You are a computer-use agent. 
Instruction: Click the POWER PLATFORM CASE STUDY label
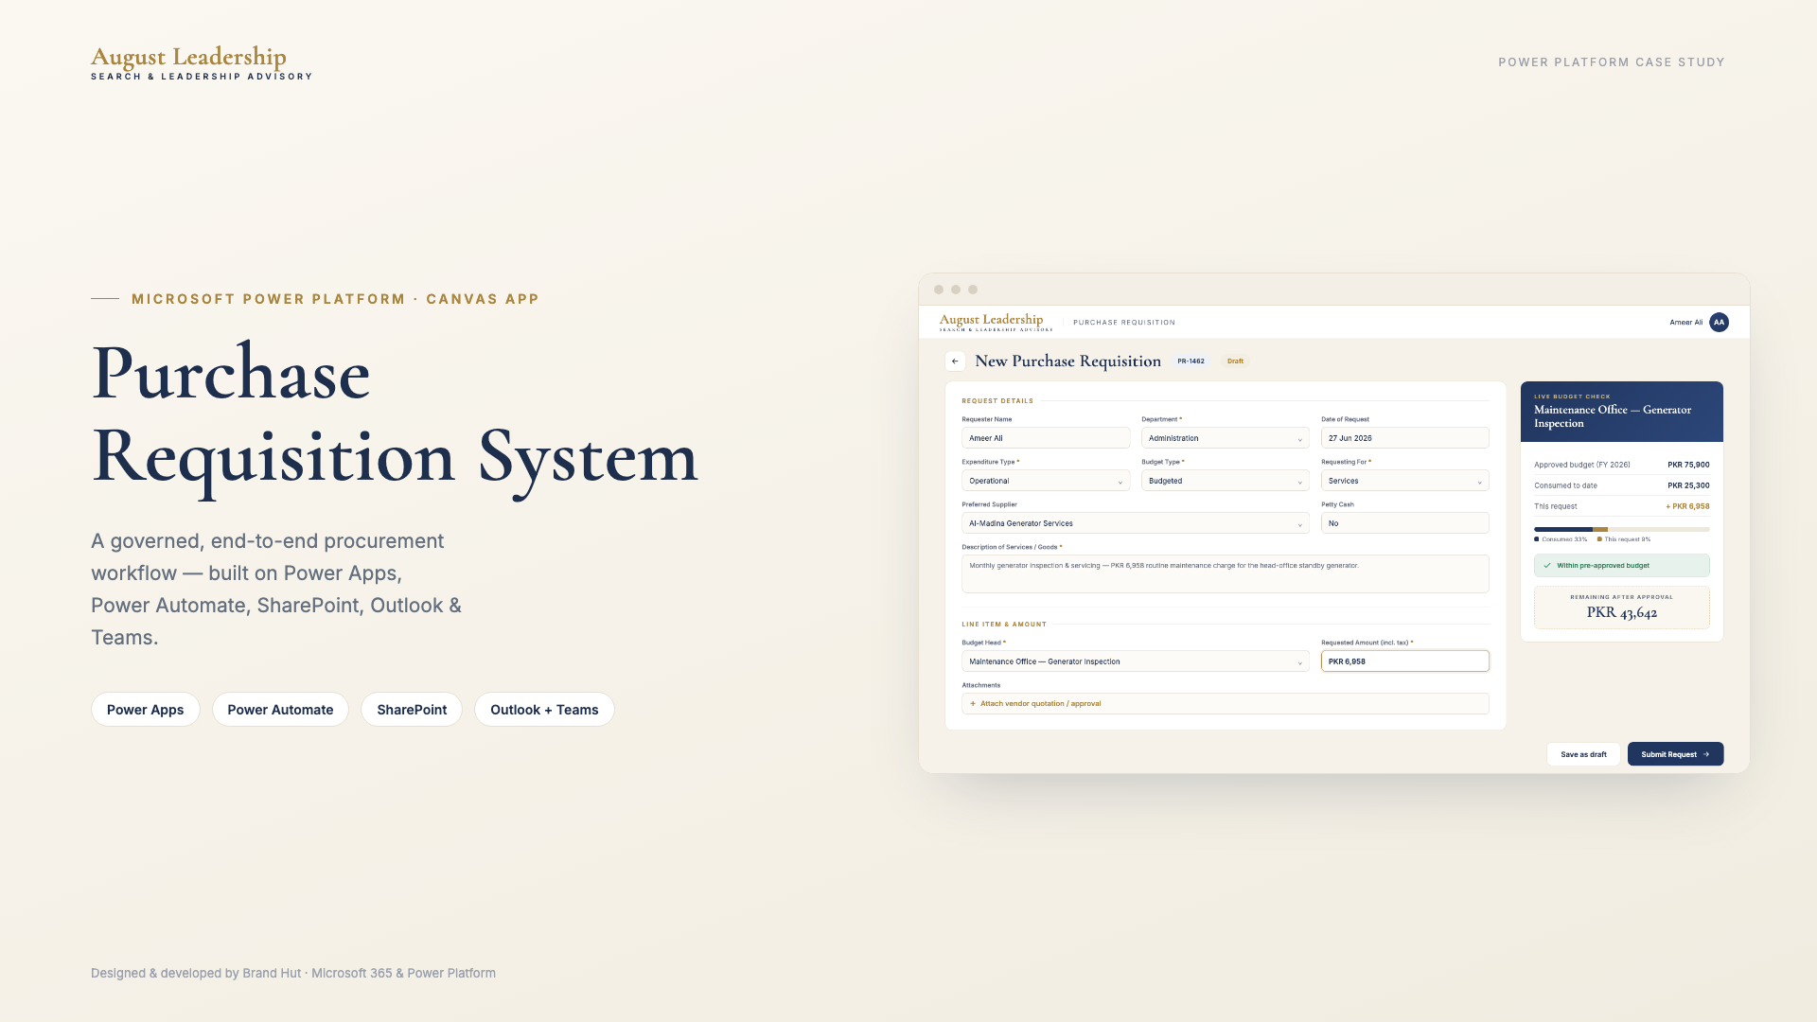(1611, 62)
